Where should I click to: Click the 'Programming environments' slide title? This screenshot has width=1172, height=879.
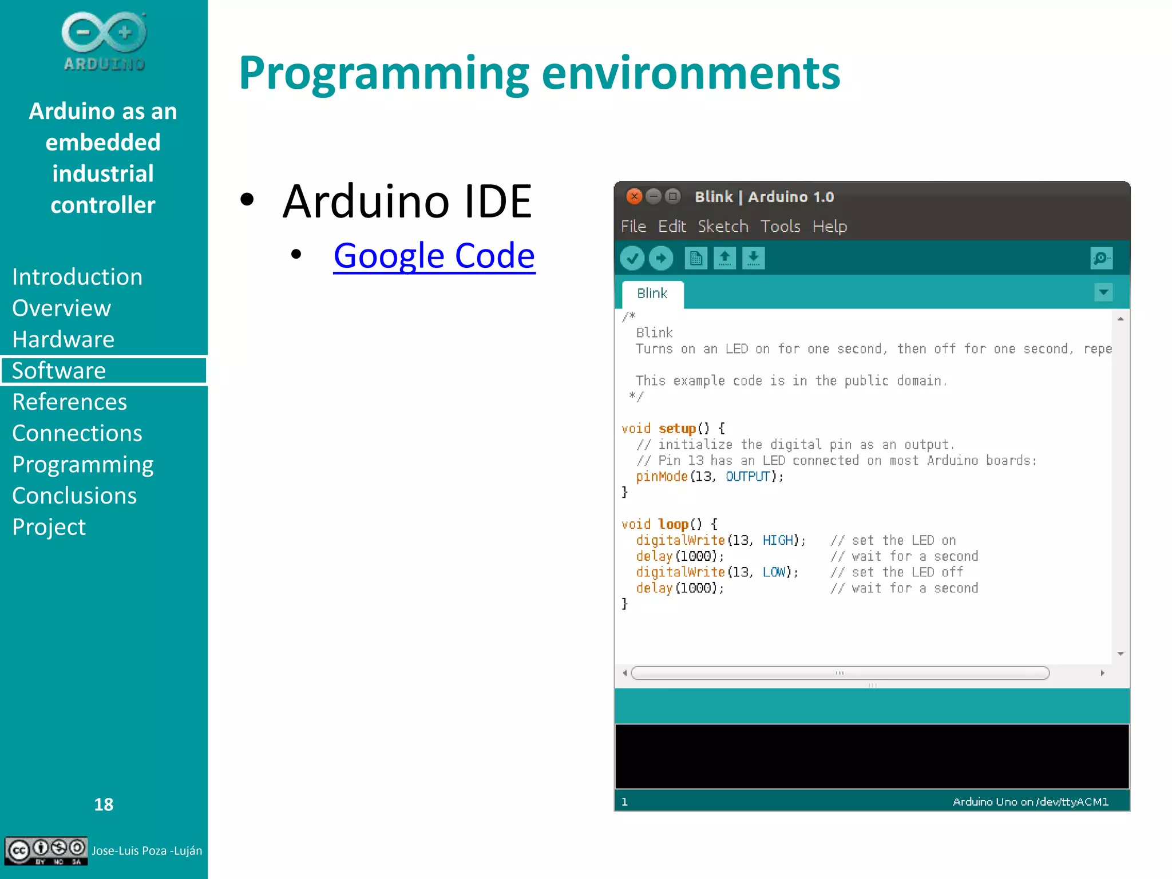(x=540, y=73)
